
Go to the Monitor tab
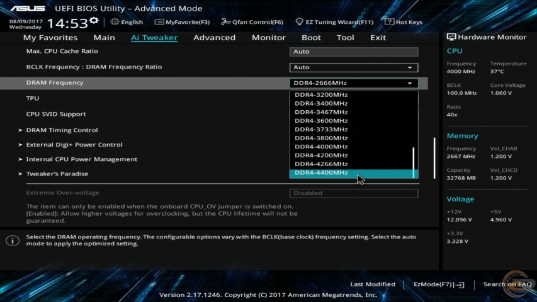(x=268, y=38)
